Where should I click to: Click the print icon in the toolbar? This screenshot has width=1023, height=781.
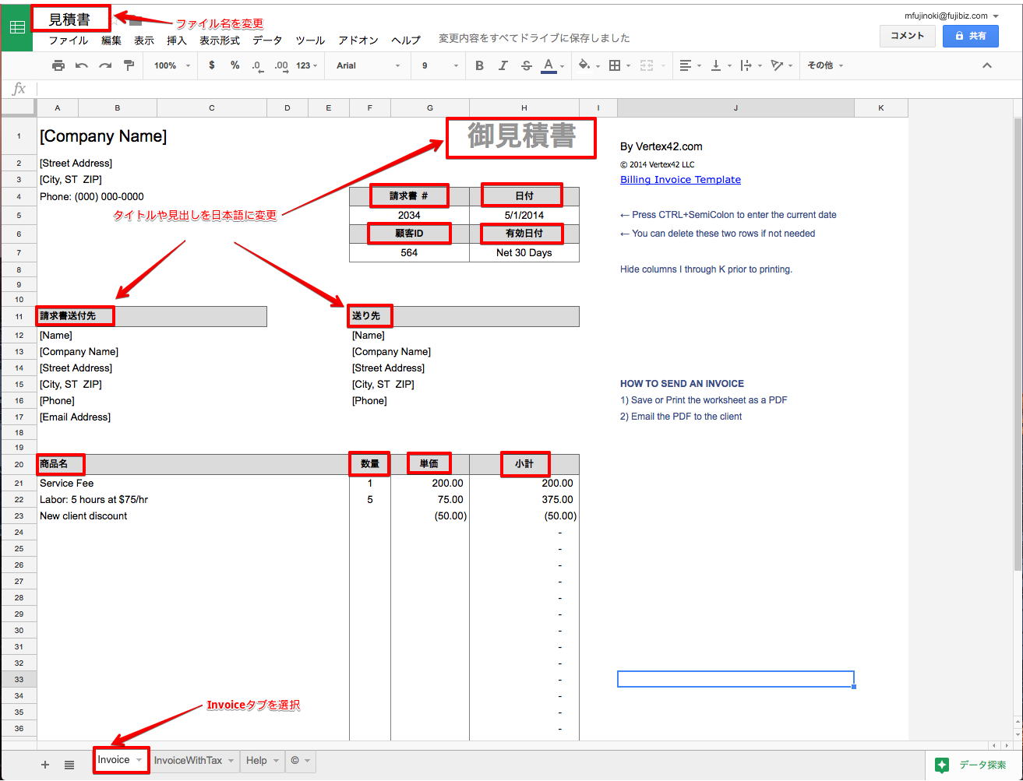[58, 66]
